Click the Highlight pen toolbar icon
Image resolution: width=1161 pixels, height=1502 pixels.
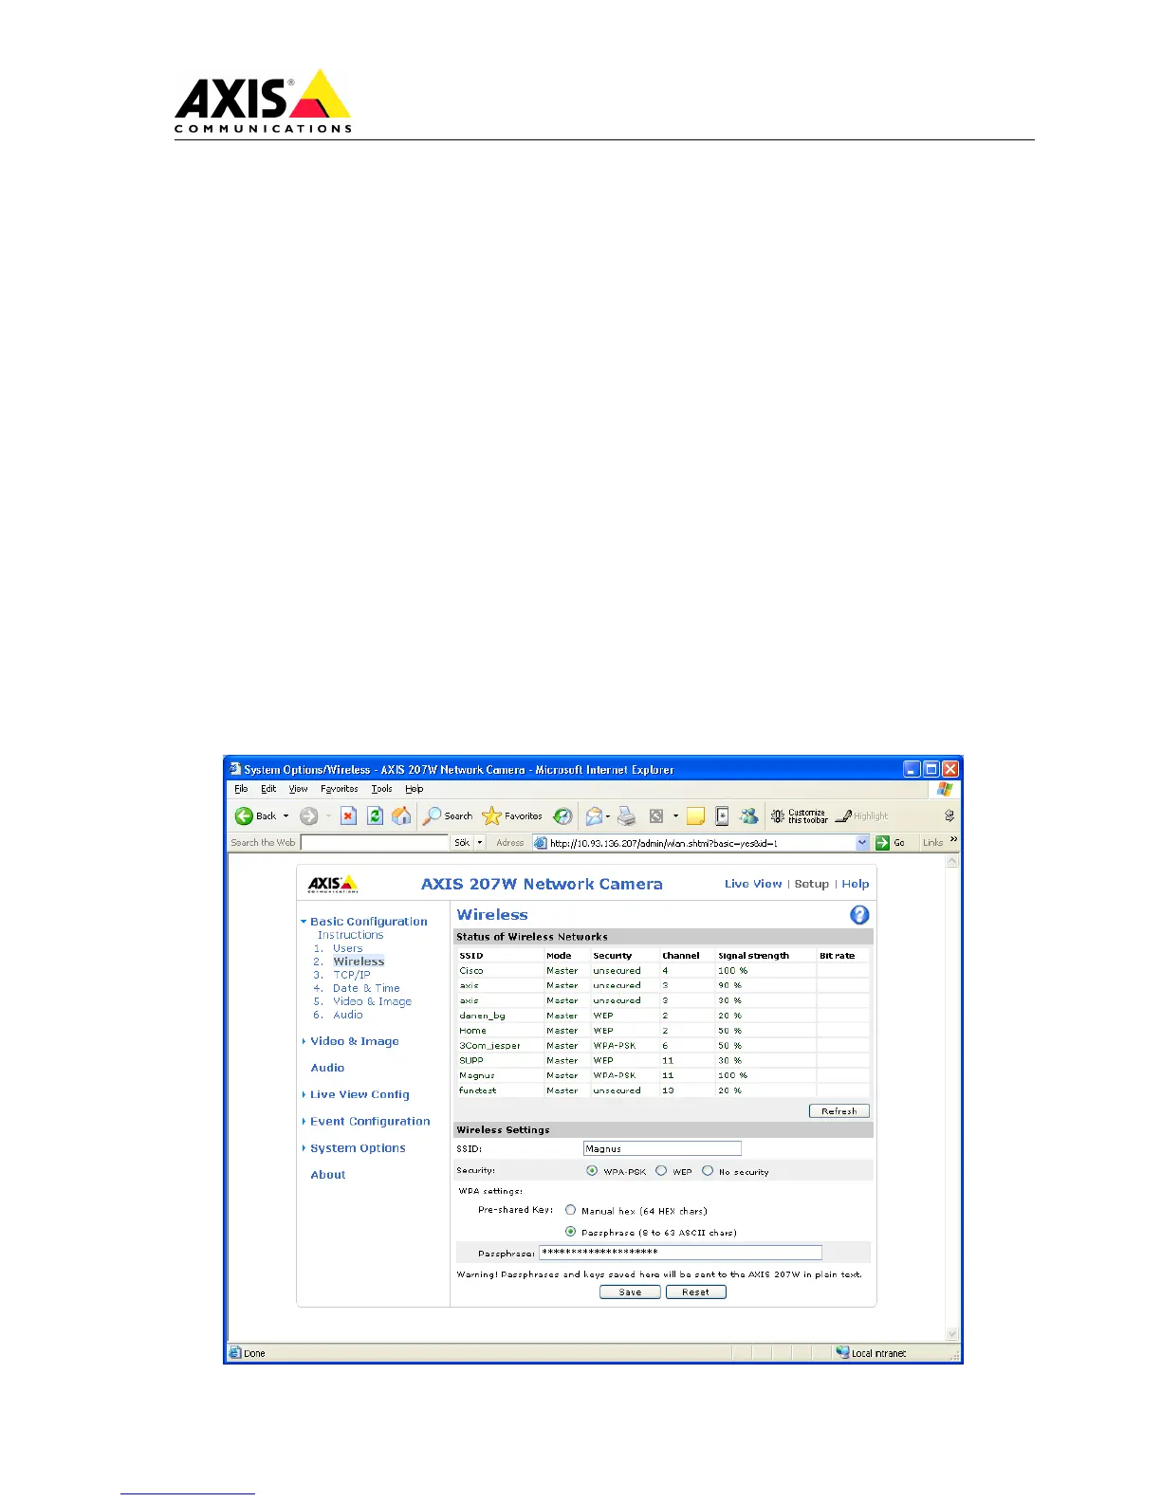click(x=843, y=815)
